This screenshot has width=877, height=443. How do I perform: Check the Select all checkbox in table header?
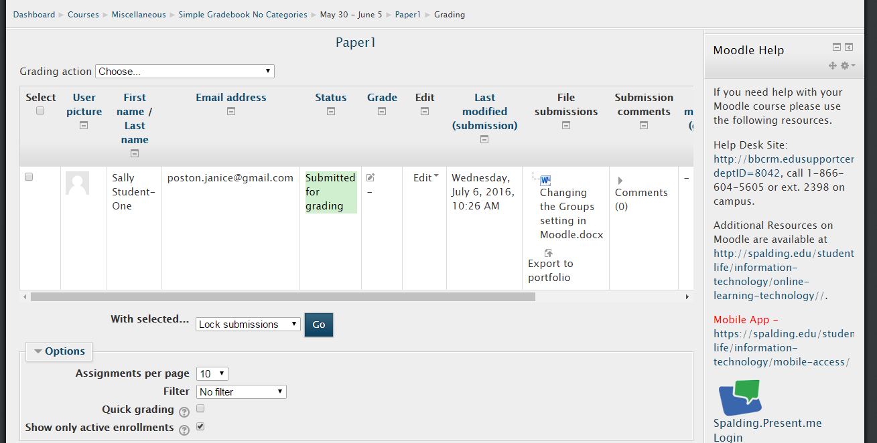coord(40,111)
